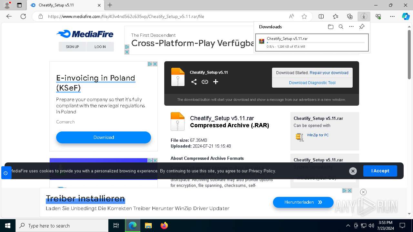Click Download in Comarch ad
Screen dimensions: 413x232
104,137
